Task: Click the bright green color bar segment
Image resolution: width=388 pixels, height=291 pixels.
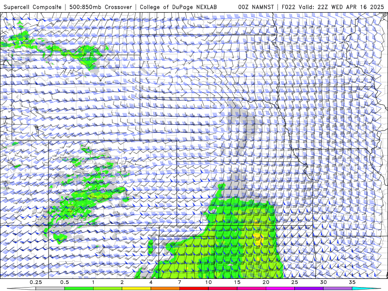Action: (x=79, y=289)
